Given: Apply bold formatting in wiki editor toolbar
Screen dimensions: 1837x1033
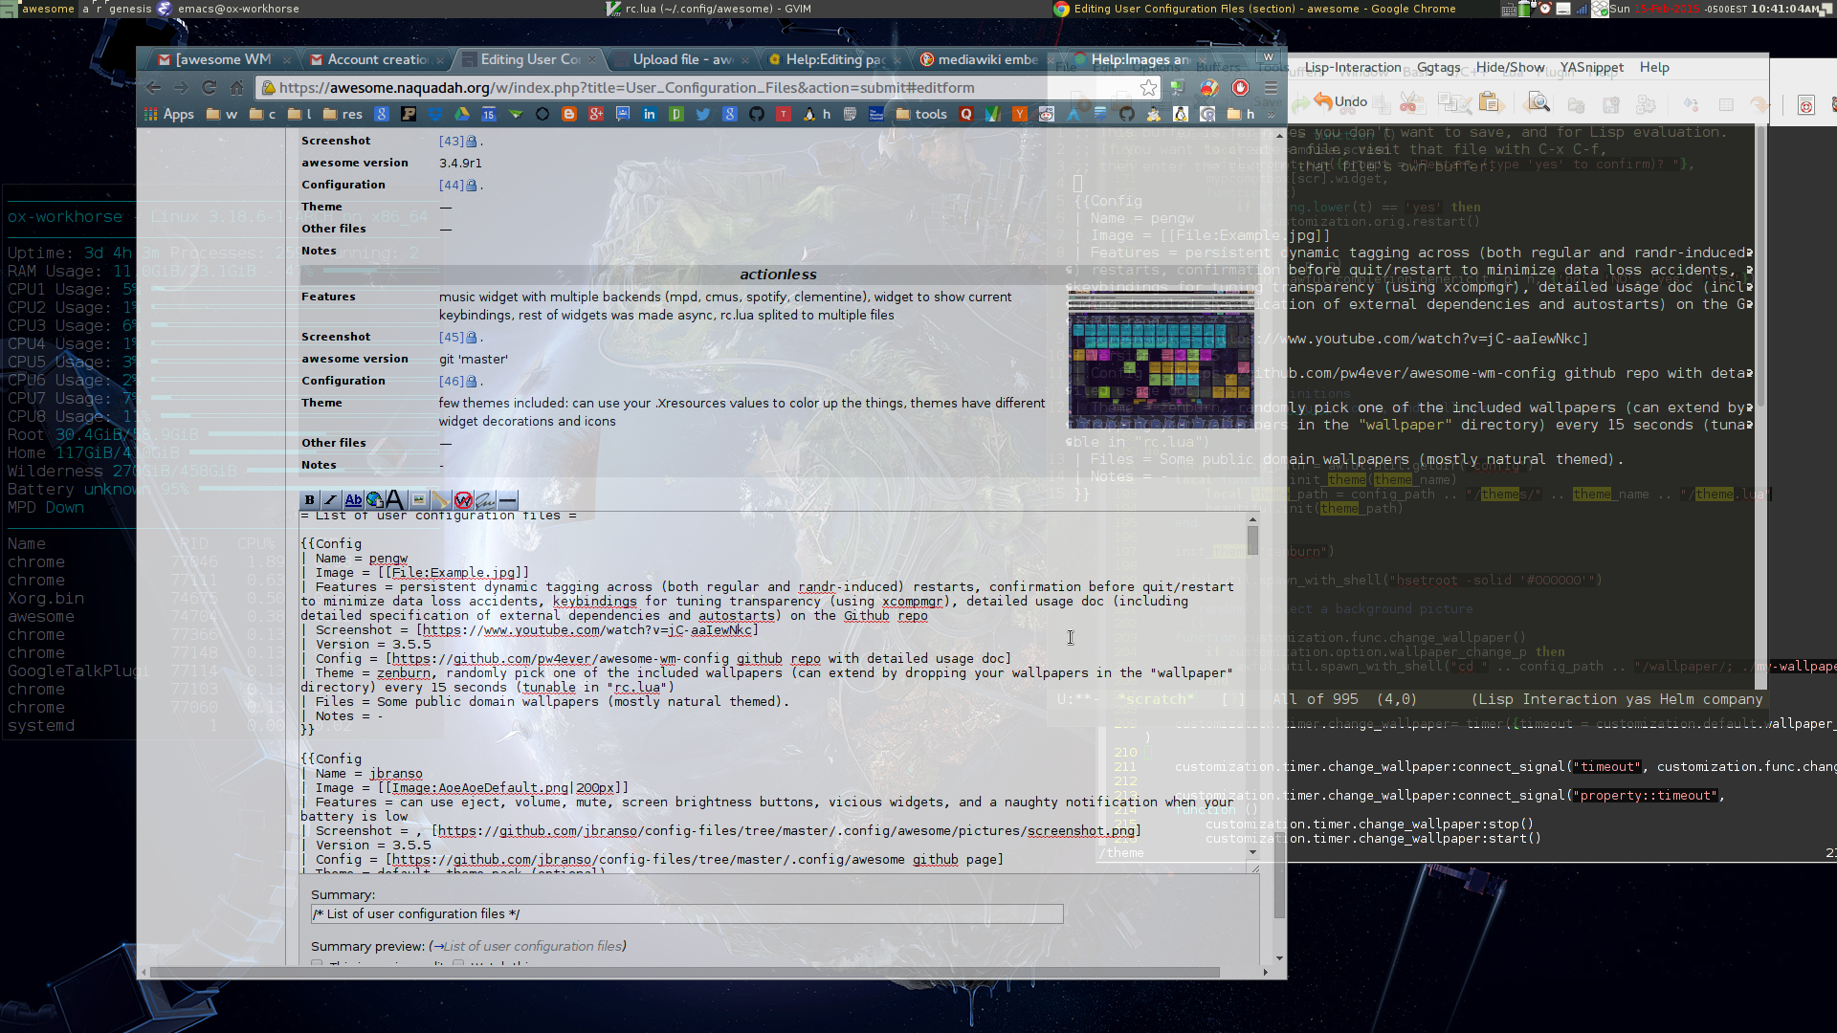Looking at the screenshot, I should (x=309, y=500).
